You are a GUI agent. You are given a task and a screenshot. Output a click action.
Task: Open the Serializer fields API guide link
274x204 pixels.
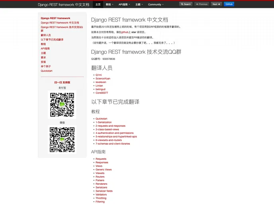[104, 191]
